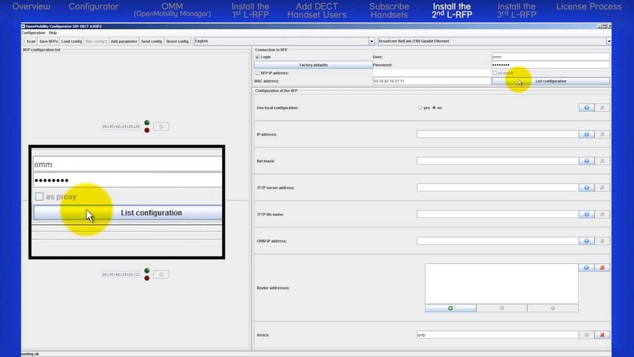Click green status light of RFP 00:30:42:18:21:20
Image resolution: width=634 pixels, height=357 pixels.
tap(147, 123)
